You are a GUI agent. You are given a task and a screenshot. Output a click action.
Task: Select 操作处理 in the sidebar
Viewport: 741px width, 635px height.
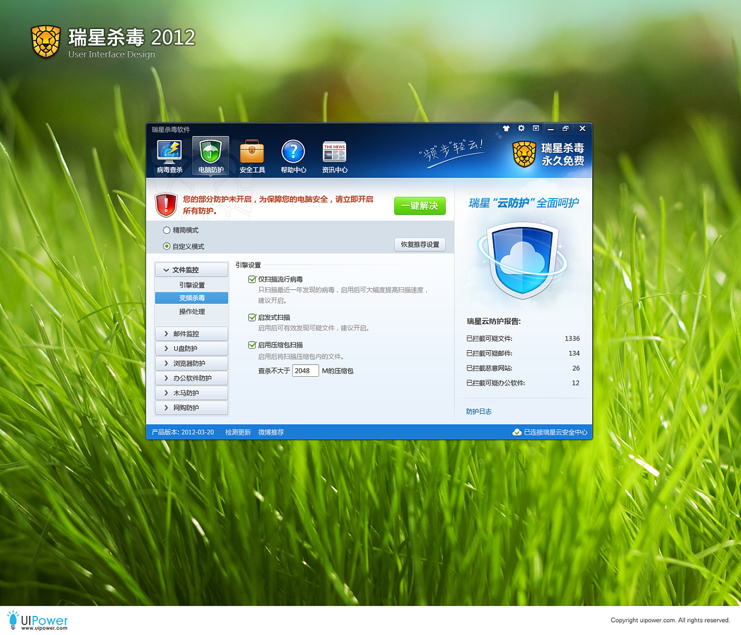tap(191, 312)
